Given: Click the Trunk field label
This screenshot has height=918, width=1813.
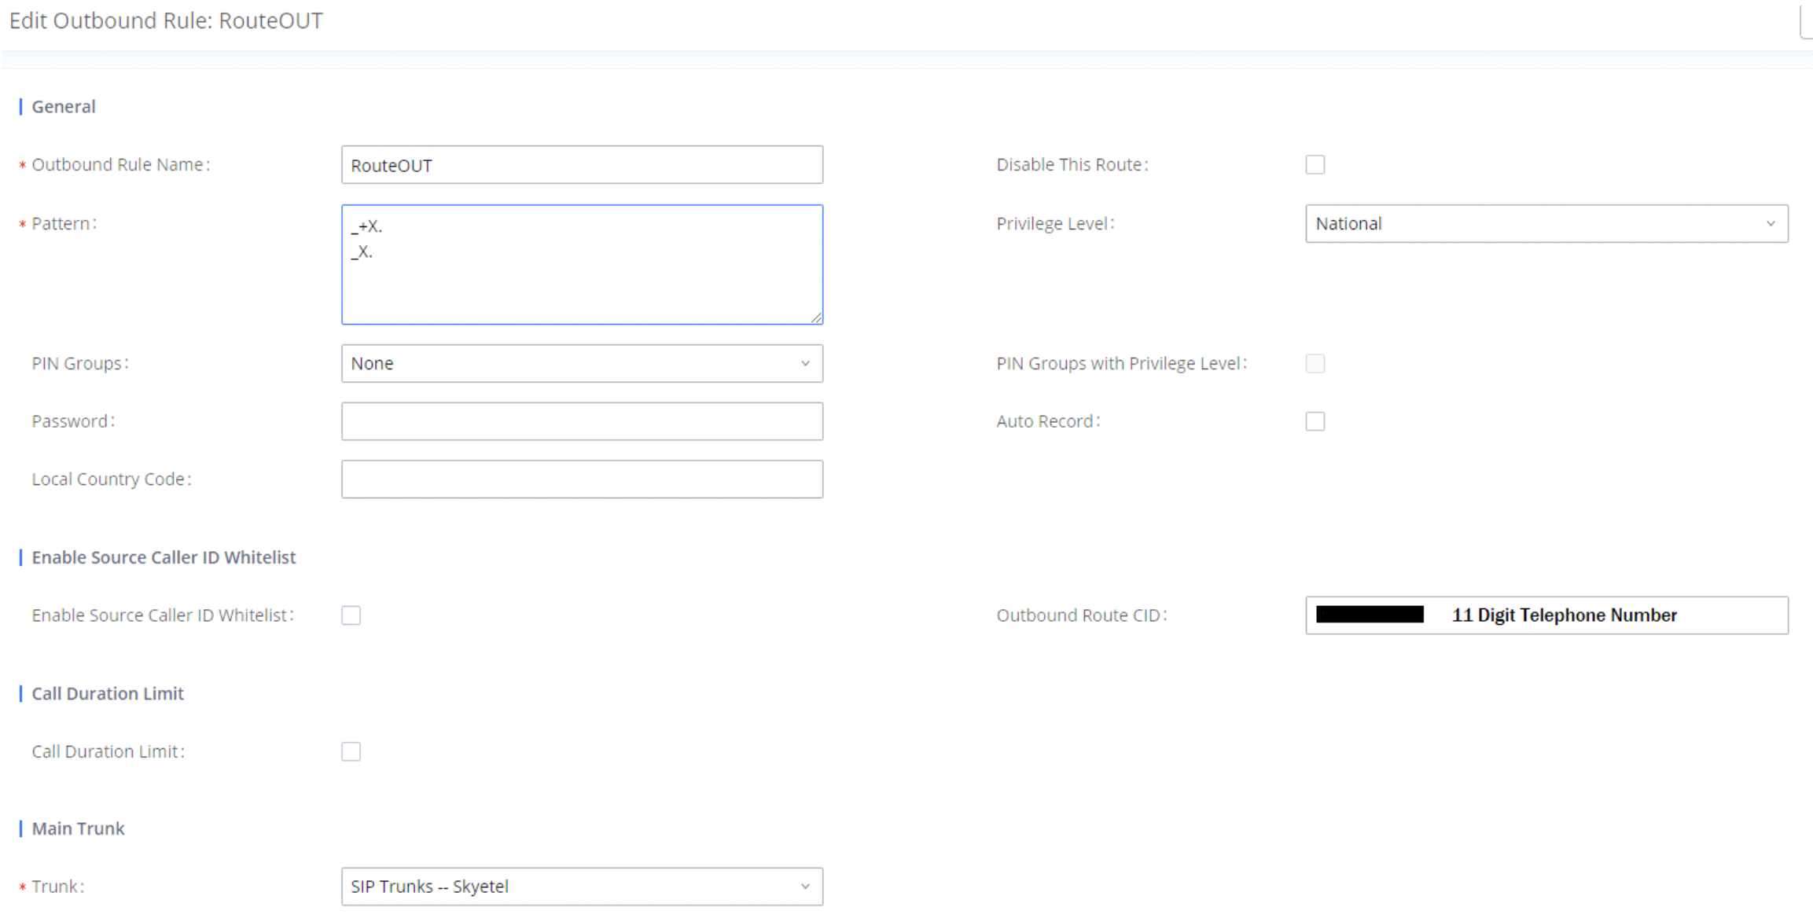Looking at the screenshot, I should click(x=57, y=887).
